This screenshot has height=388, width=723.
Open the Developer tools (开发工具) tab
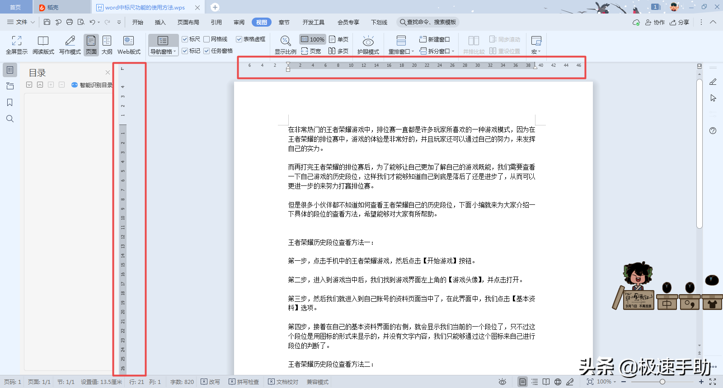pos(314,22)
